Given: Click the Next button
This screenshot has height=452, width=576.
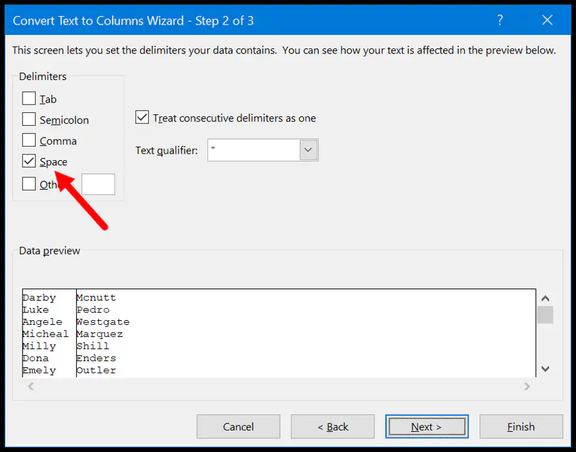Looking at the screenshot, I should [x=427, y=427].
